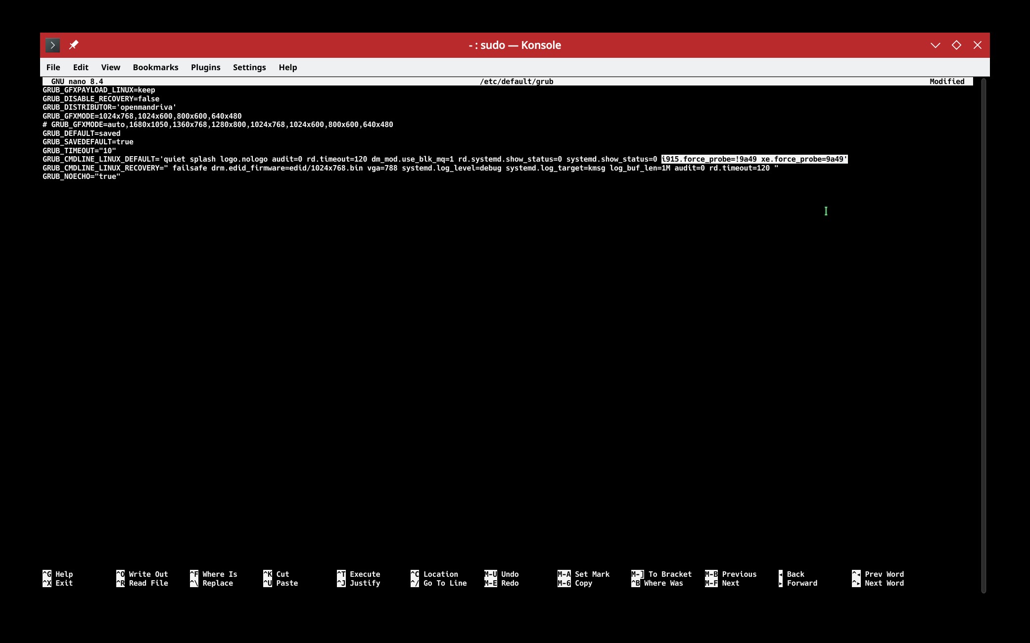Maximize the Konsole window using the diamond icon

point(956,45)
